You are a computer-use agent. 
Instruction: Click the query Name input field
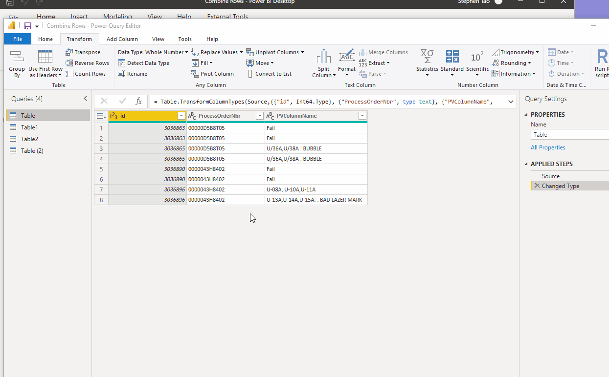coord(570,135)
